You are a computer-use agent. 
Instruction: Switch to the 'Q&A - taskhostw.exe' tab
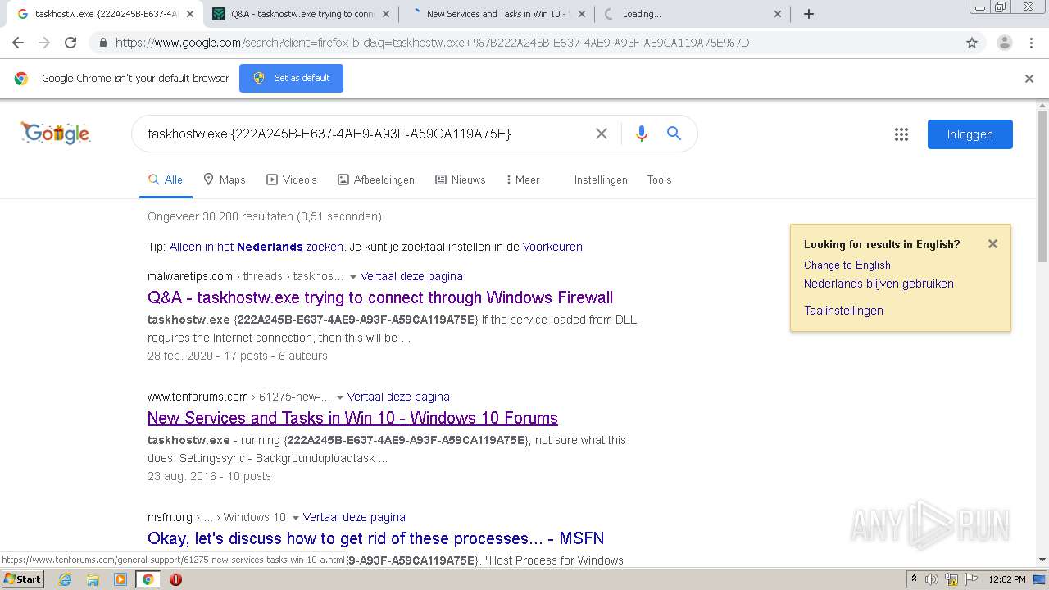[x=300, y=14]
